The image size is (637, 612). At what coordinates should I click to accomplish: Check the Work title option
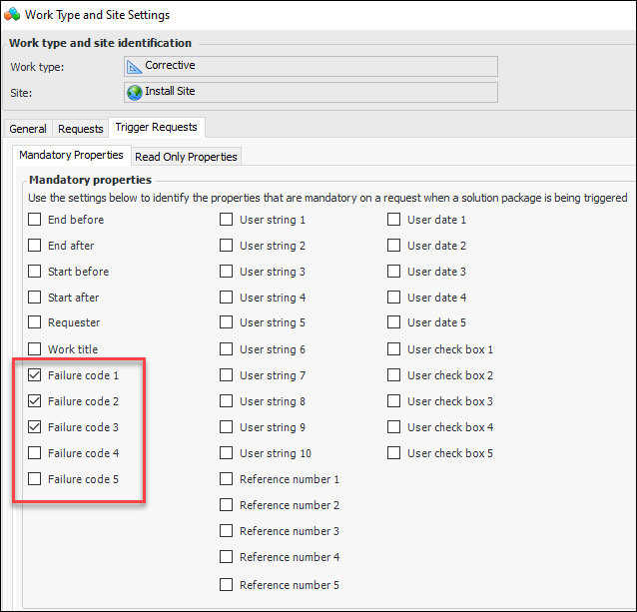35,349
